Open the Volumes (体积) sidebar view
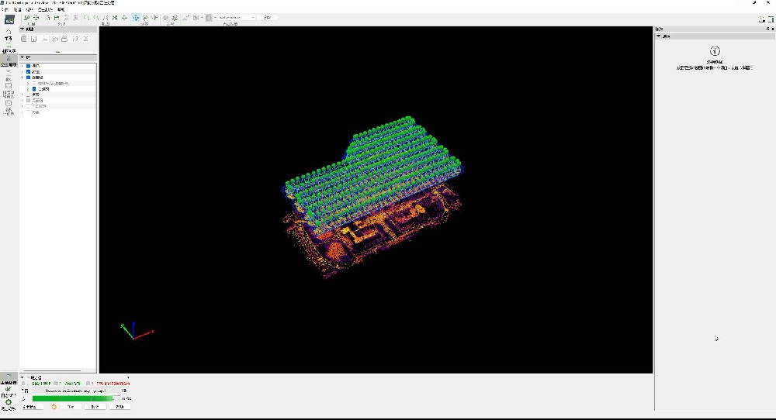The width and height of the screenshot is (776, 420). click(9, 75)
